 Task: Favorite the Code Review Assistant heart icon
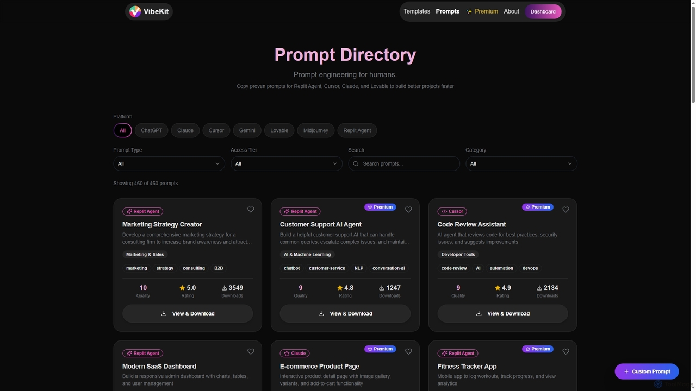pos(565,210)
